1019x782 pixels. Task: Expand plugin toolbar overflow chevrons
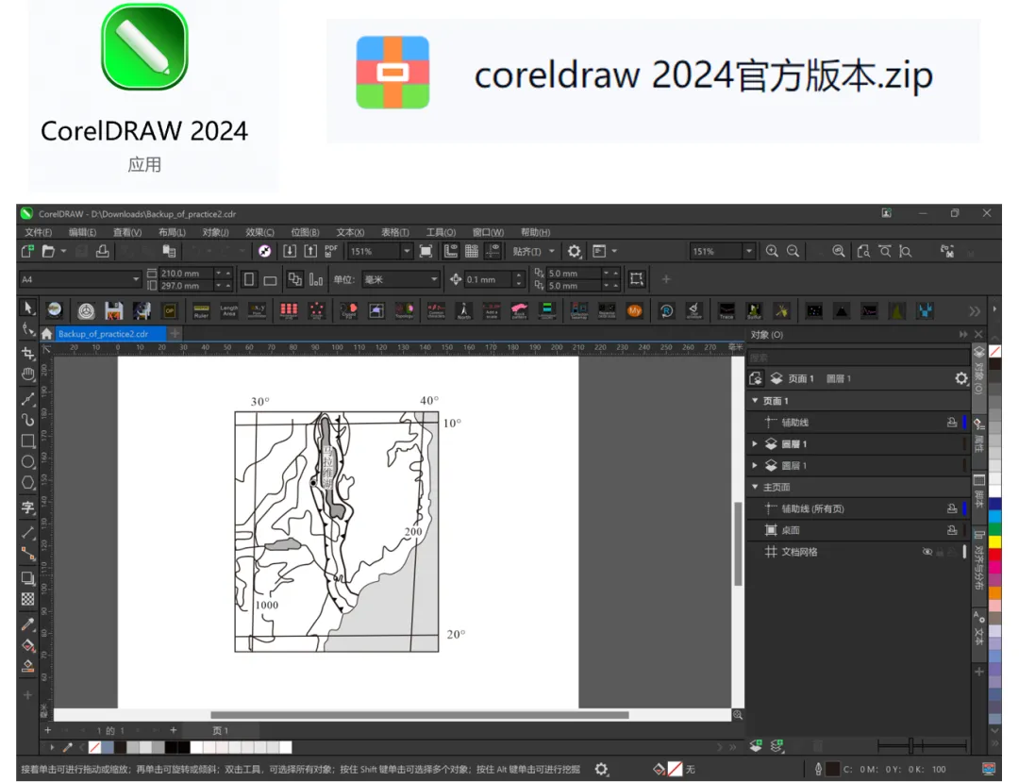coord(975,311)
